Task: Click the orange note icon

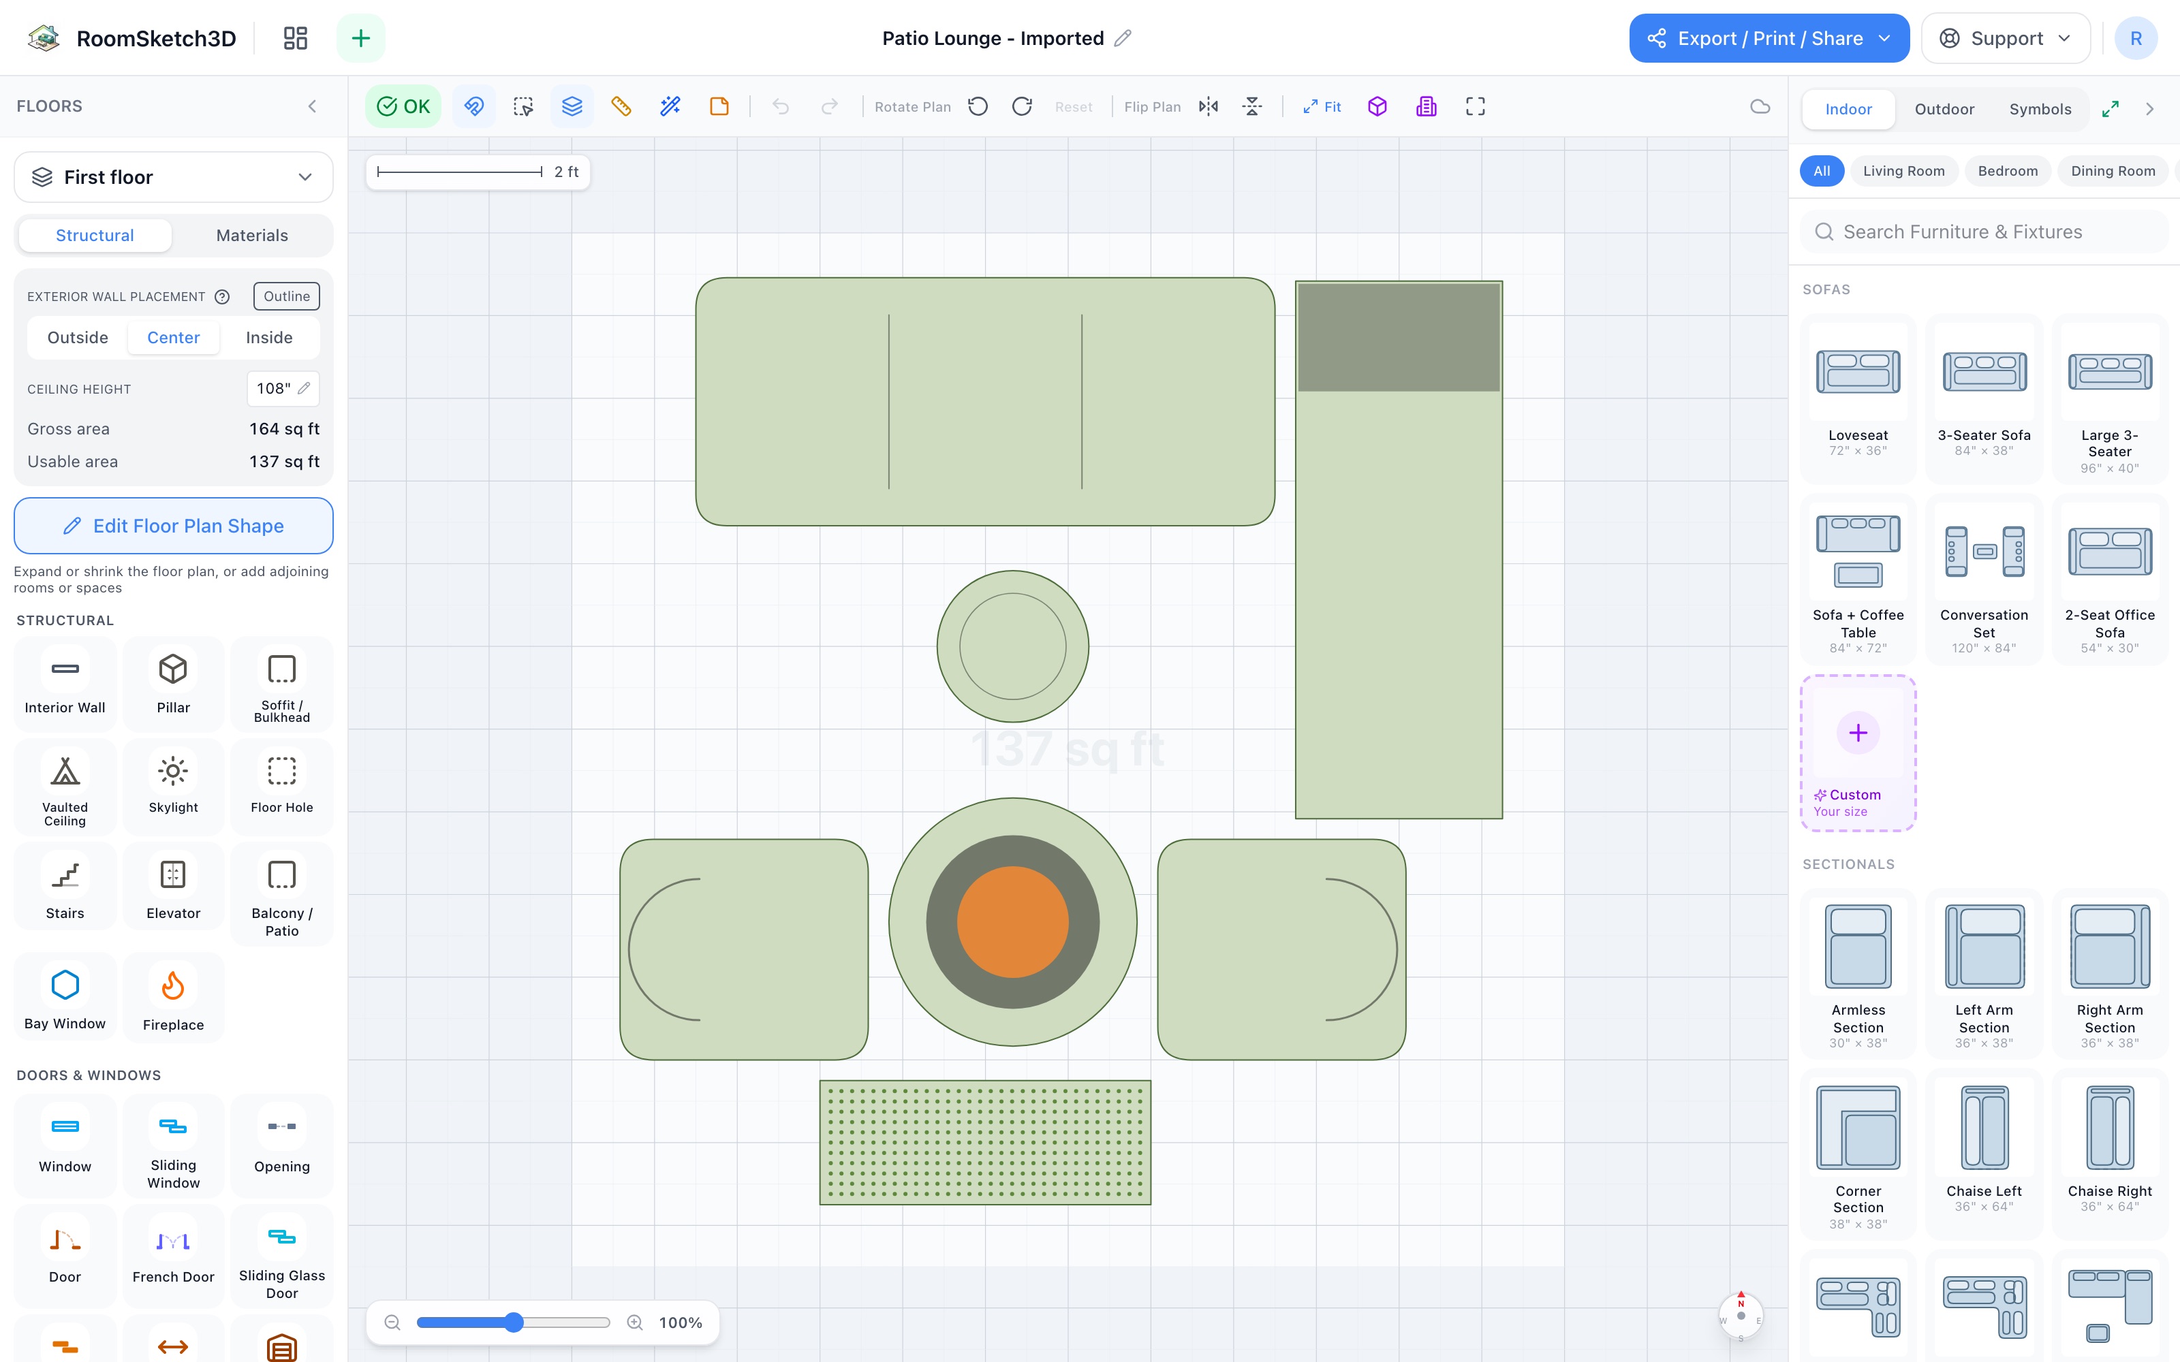Action: [x=719, y=106]
